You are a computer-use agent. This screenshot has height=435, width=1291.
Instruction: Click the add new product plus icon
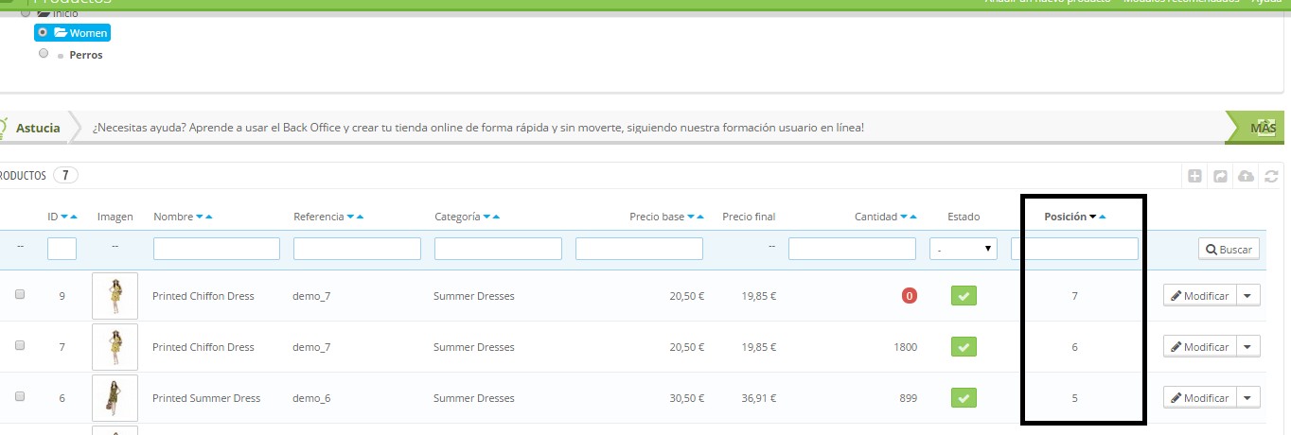1195,176
